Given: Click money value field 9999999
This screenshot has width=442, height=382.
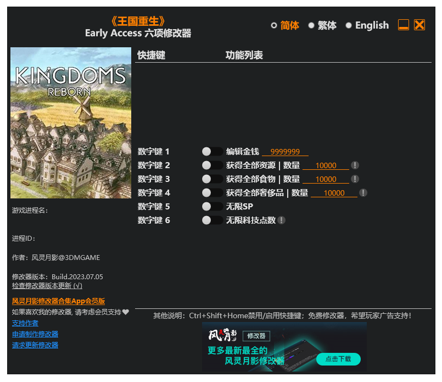Looking at the screenshot, I should pyautogui.click(x=285, y=152).
